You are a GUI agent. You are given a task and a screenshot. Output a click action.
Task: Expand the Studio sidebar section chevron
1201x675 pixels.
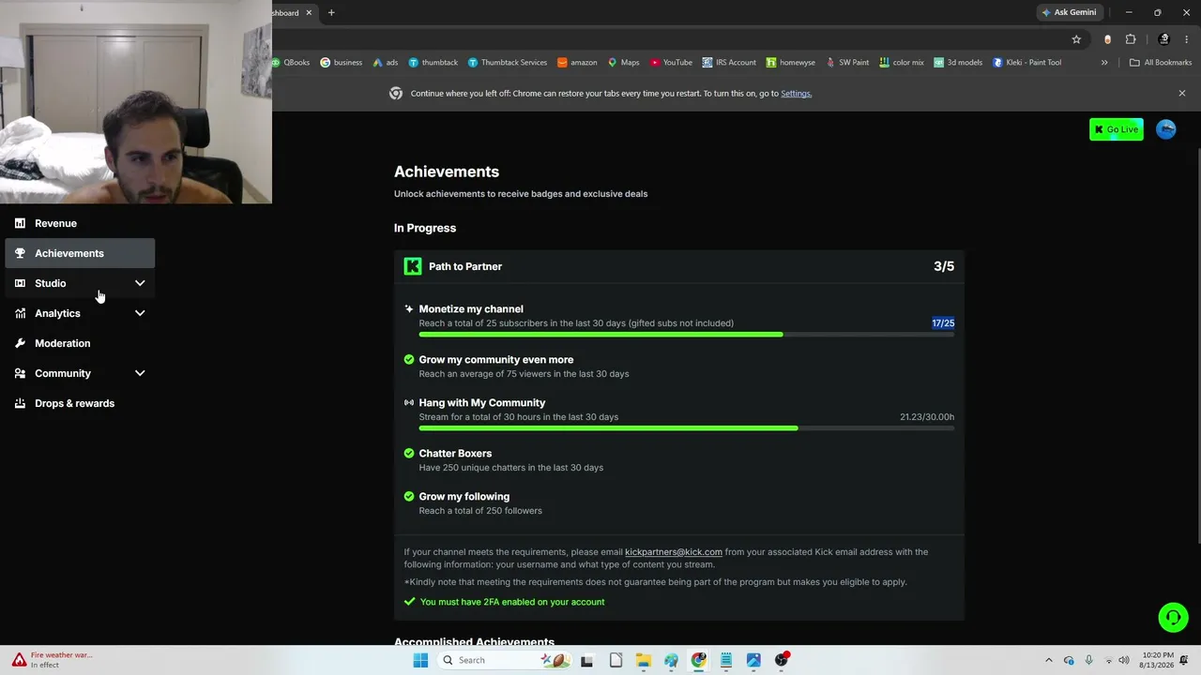140,283
